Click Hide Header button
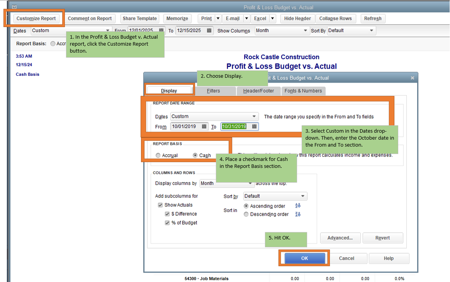The image size is (450, 282). click(x=298, y=18)
